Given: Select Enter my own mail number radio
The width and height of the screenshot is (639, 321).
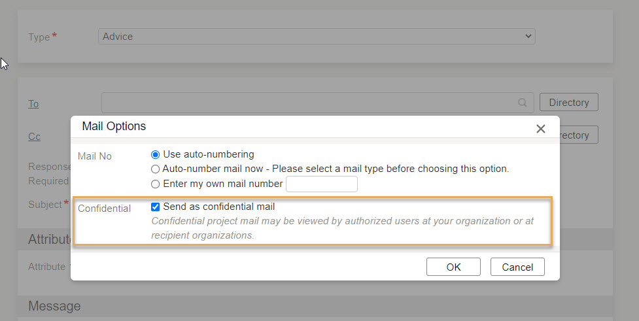Looking at the screenshot, I should [155, 184].
